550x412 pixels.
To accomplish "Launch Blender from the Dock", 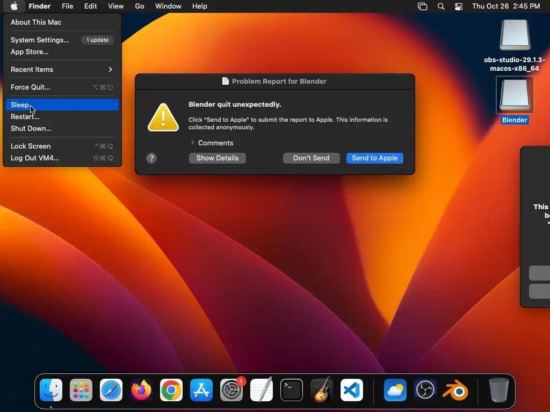I will pyautogui.click(x=455, y=390).
